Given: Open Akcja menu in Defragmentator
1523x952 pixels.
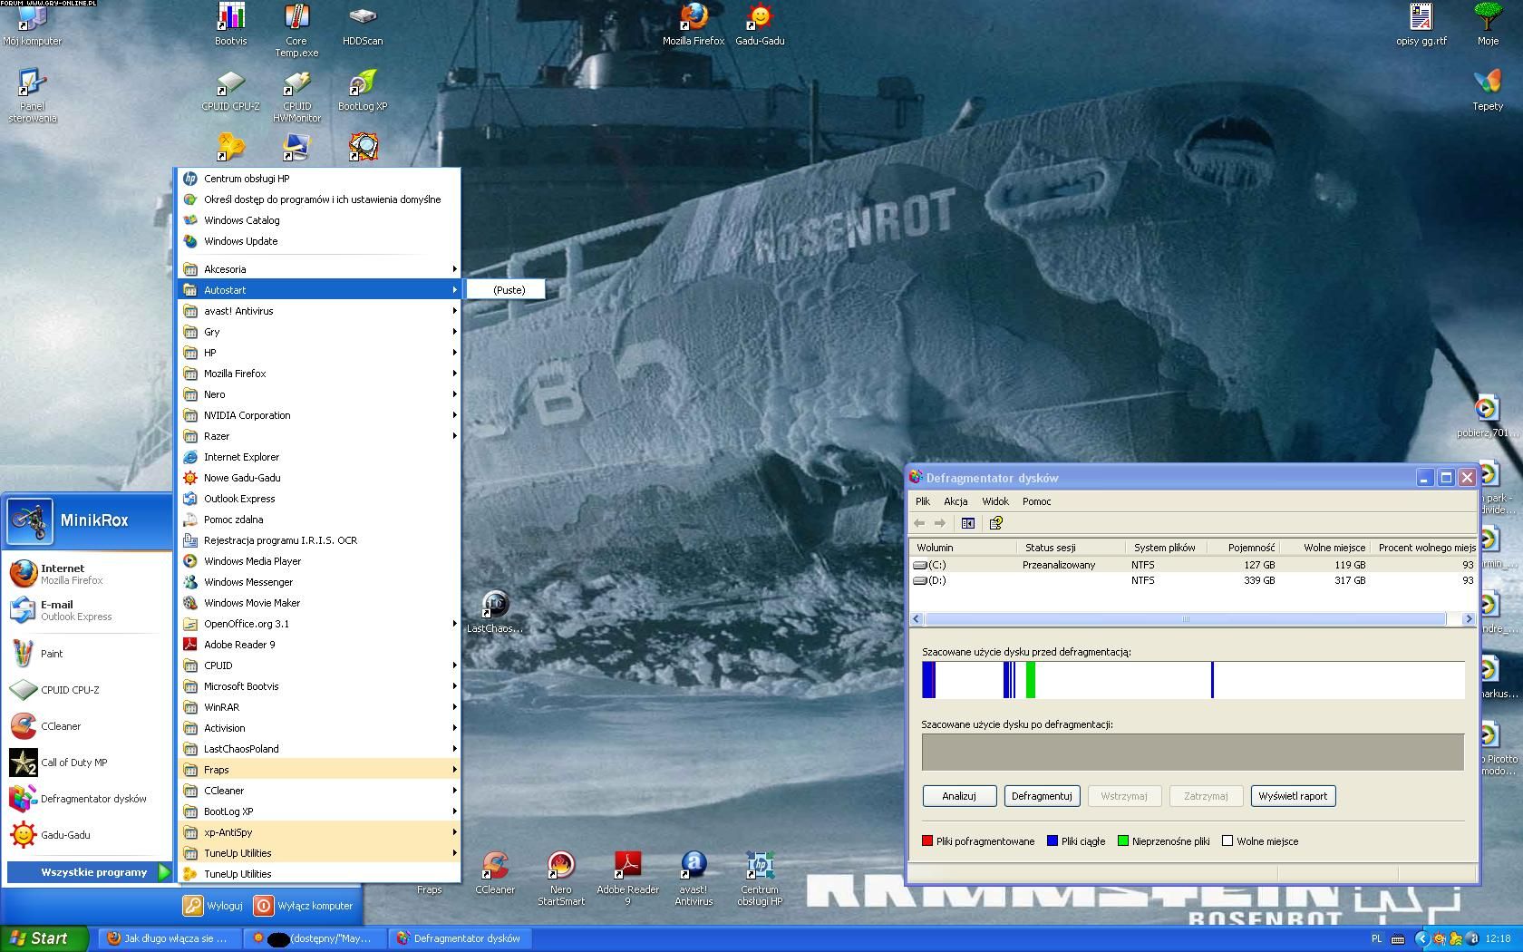Looking at the screenshot, I should [x=956, y=501].
